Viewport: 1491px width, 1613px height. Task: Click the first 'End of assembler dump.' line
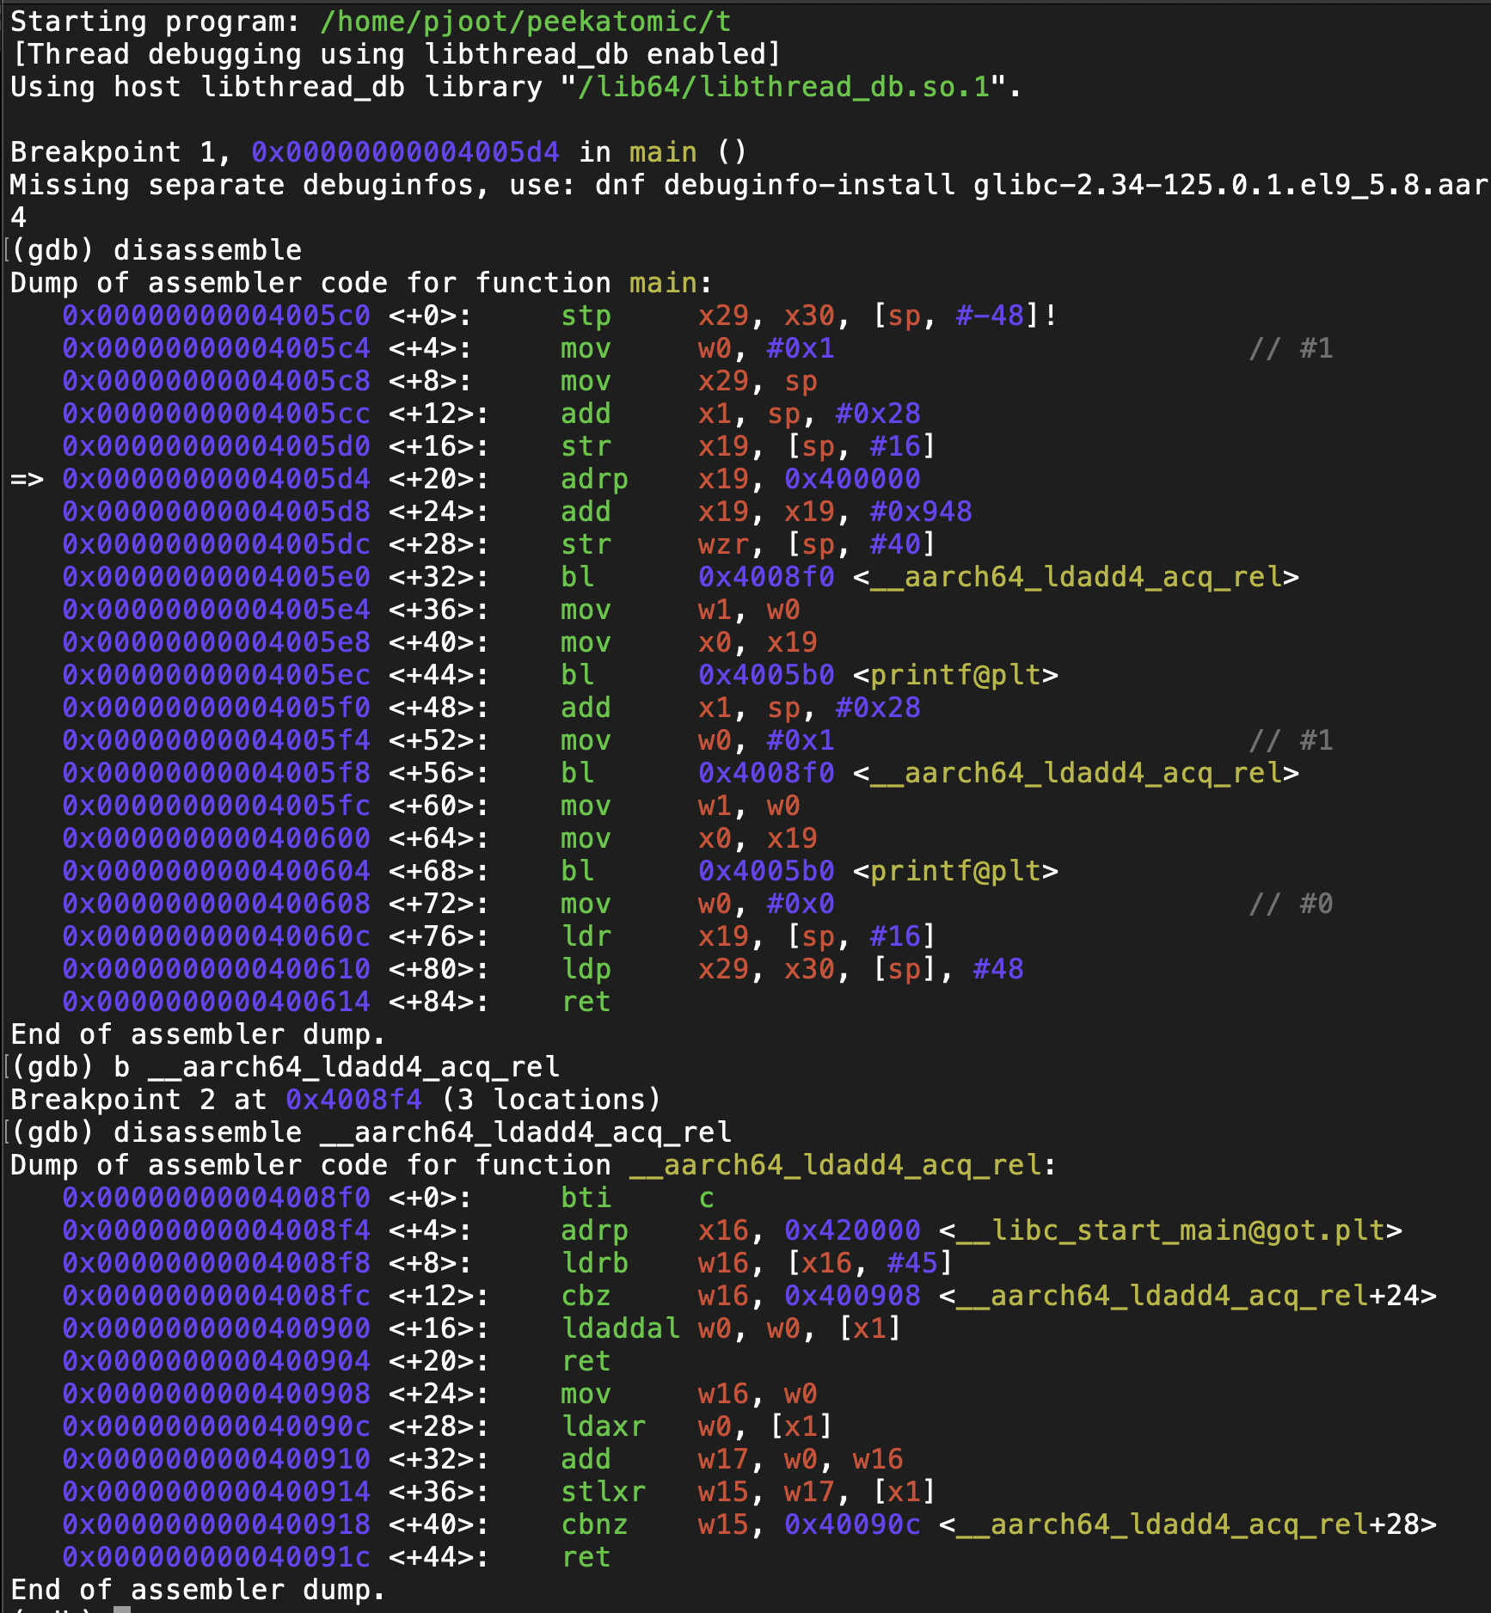click(x=197, y=1034)
